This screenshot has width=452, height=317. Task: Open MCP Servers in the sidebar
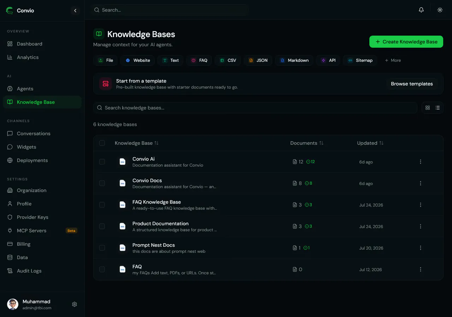[42, 231]
